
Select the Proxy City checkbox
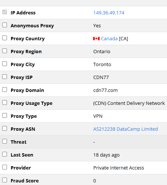point(5,64)
